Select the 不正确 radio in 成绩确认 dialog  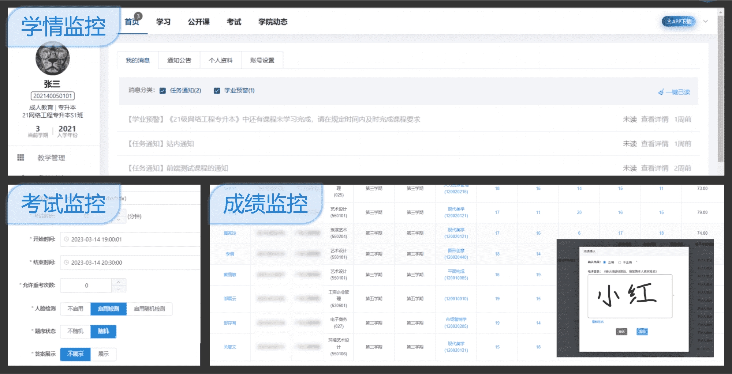(x=620, y=262)
